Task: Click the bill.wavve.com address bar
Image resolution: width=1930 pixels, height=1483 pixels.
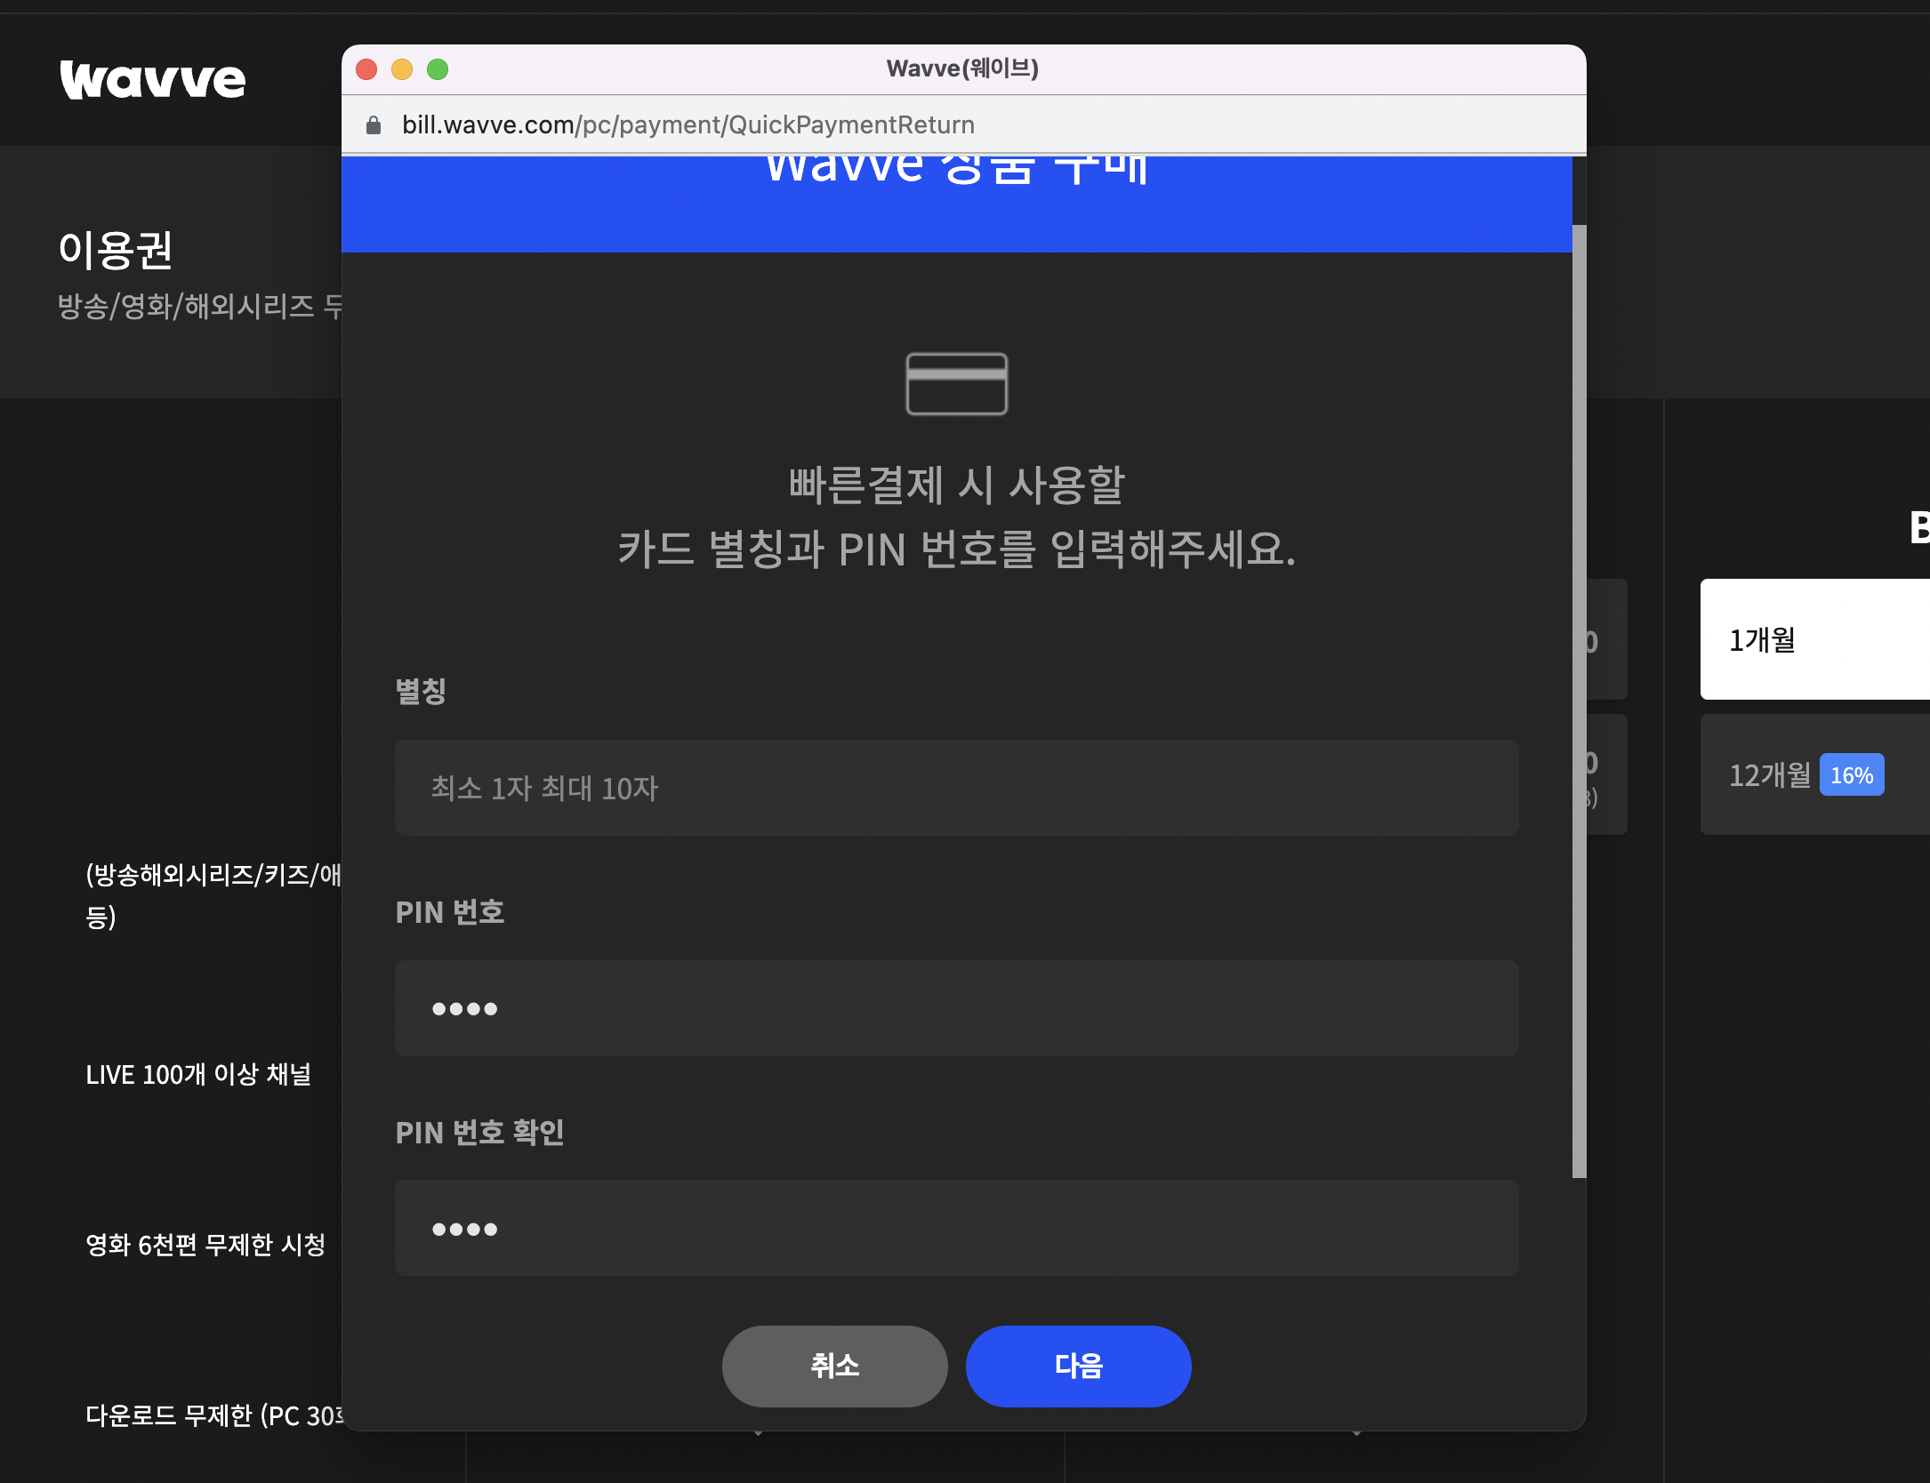Action: (688, 124)
